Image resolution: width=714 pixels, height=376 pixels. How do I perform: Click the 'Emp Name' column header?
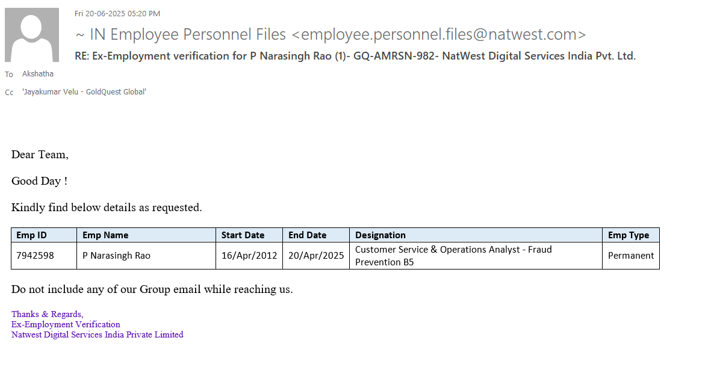pyautogui.click(x=105, y=235)
